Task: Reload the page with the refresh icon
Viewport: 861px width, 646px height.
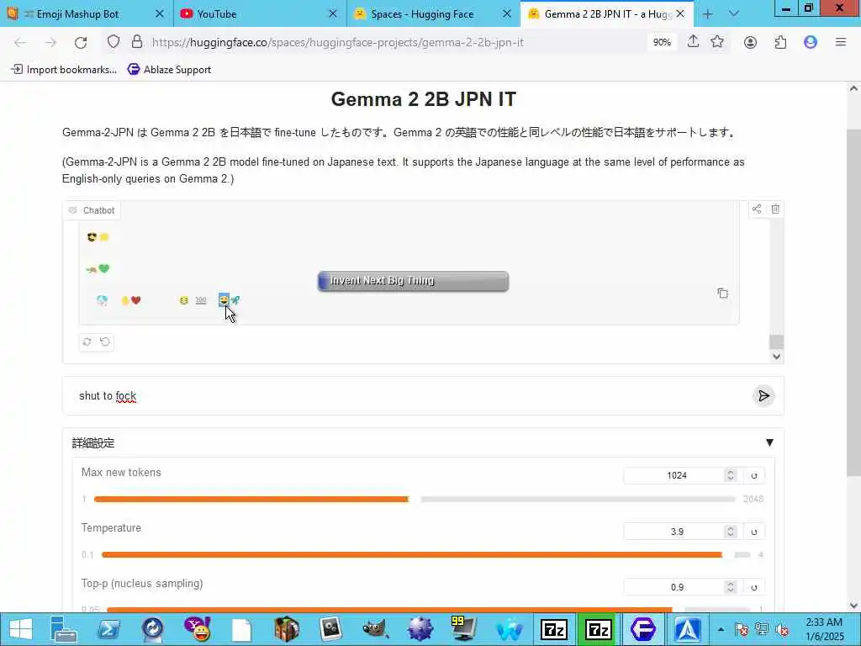Action: coord(81,42)
